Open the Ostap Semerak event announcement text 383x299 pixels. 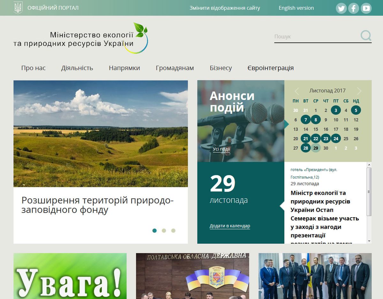325,217
